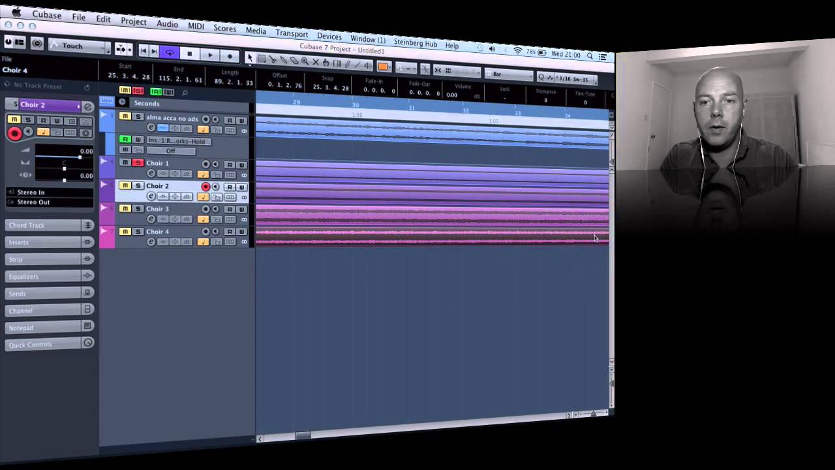The height and width of the screenshot is (470, 835).
Task: Open the Bar snap type dropdown
Action: [x=509, y=74]
